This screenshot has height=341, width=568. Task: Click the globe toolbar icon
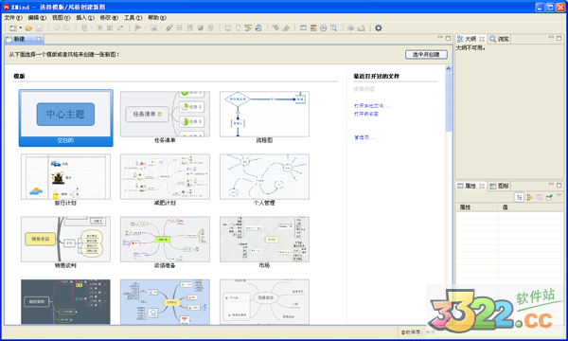coord(201,27)
